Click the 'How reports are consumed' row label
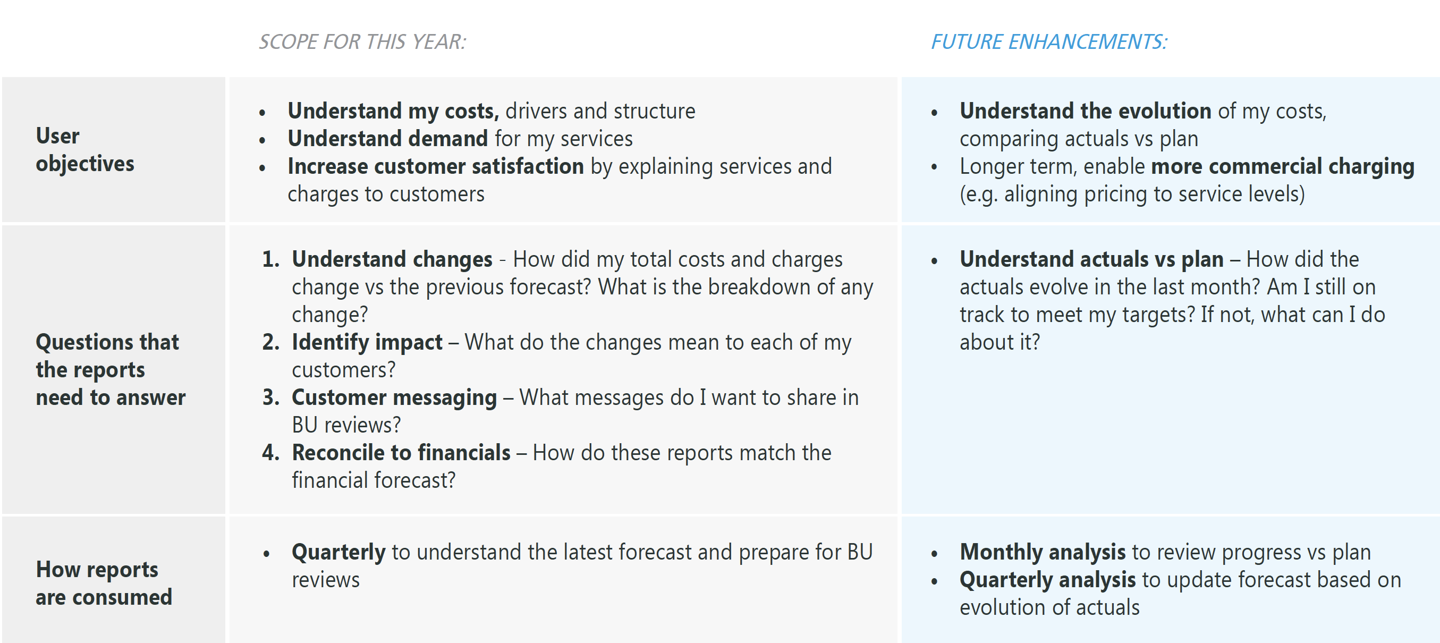1440x643 pixels. (x=104, y=583)
